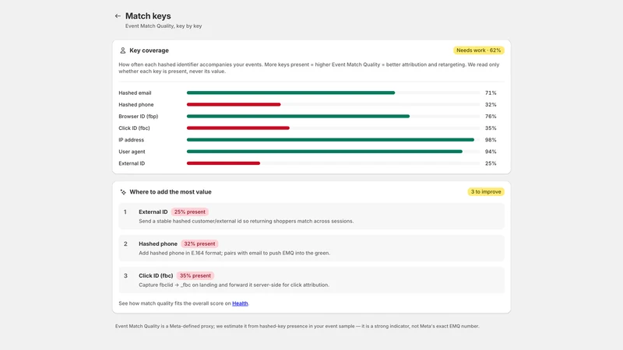Image resolution: width=623 pixels, height=350 pixels.
Task: Open the Health link
Action: pyautogui.click(x=240, y=303)
